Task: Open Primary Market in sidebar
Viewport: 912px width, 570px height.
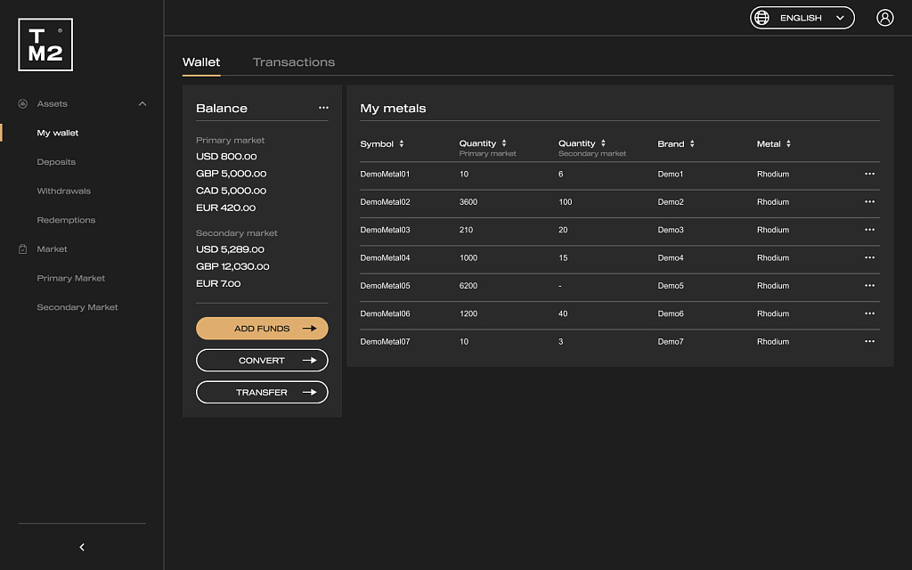Action: [x=71, y=278]
